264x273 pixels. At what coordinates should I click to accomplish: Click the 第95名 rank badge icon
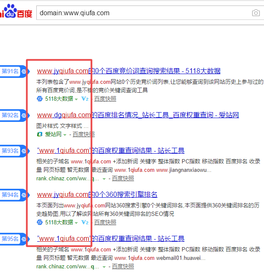(24, 239)
